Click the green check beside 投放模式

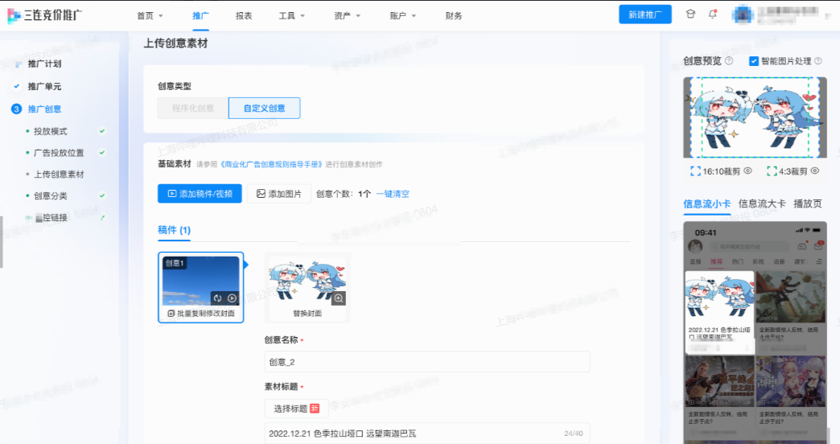point(102,131)
